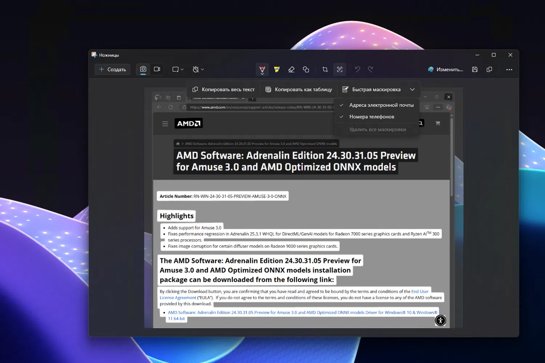Click the 'for Amuse 3.0 and AMD Optimized ONNX models' title line
The image size is (545, 363).
(x=286, y=167)
